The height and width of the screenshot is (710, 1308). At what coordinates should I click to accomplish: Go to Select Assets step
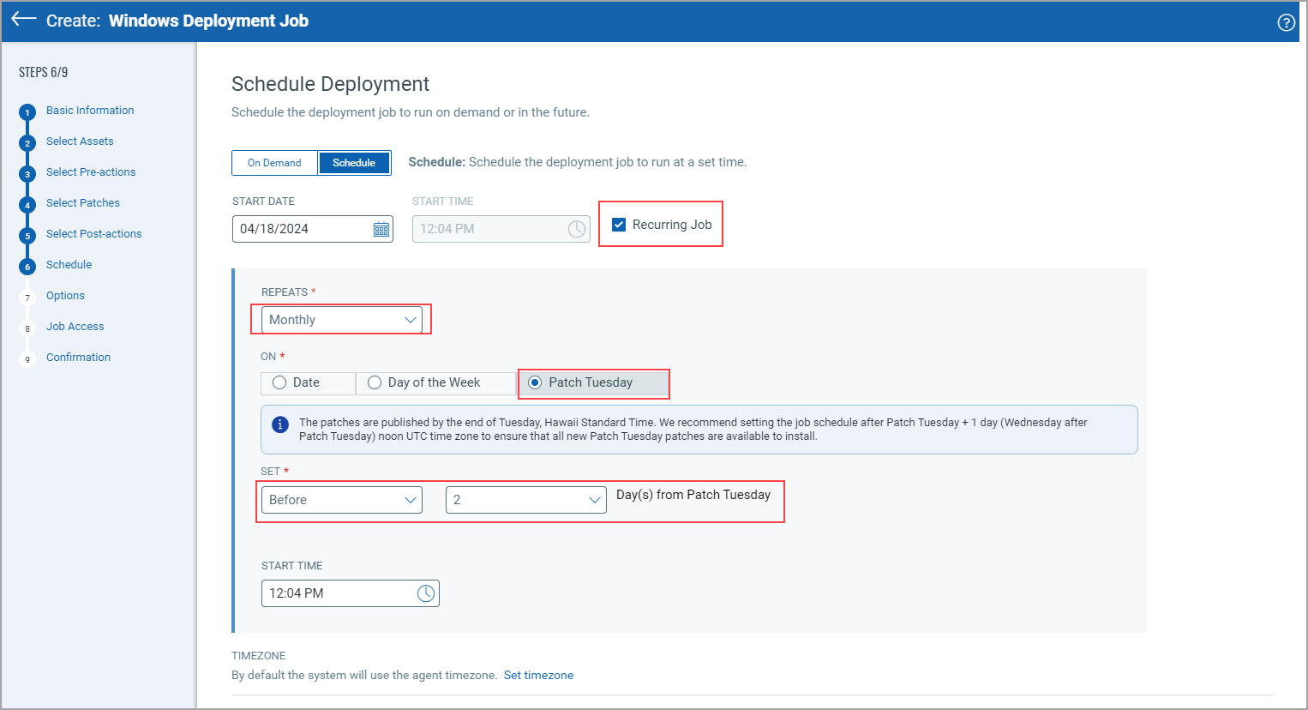pos(80,141)
